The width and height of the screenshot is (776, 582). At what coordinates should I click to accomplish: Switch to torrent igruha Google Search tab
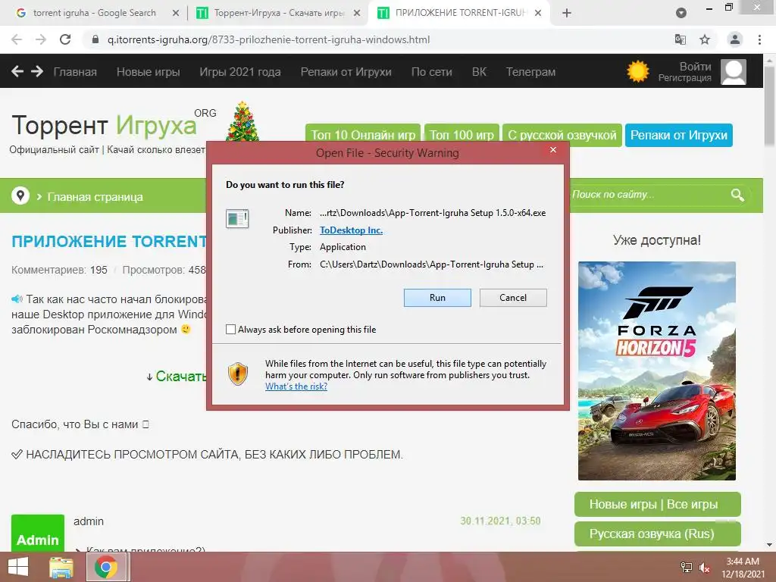94,13
